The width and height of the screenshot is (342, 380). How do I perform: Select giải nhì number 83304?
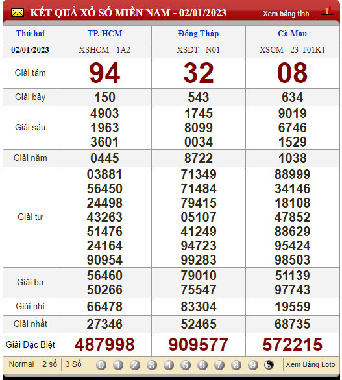(x=199, y=307)
